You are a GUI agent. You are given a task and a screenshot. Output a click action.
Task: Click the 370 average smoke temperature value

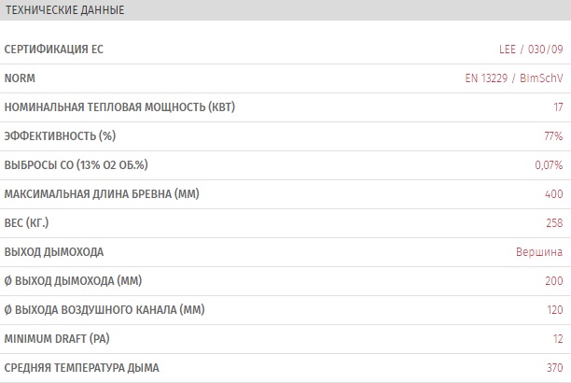click(x=555, y=368)
